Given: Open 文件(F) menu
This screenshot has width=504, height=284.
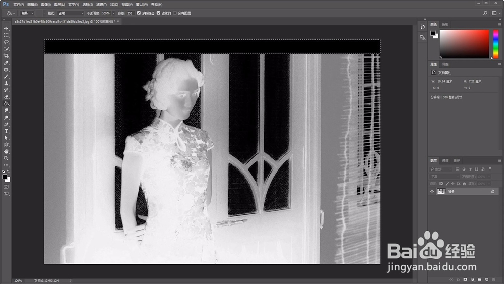Looking at the screenshot, I should click(x=18, y=4).
